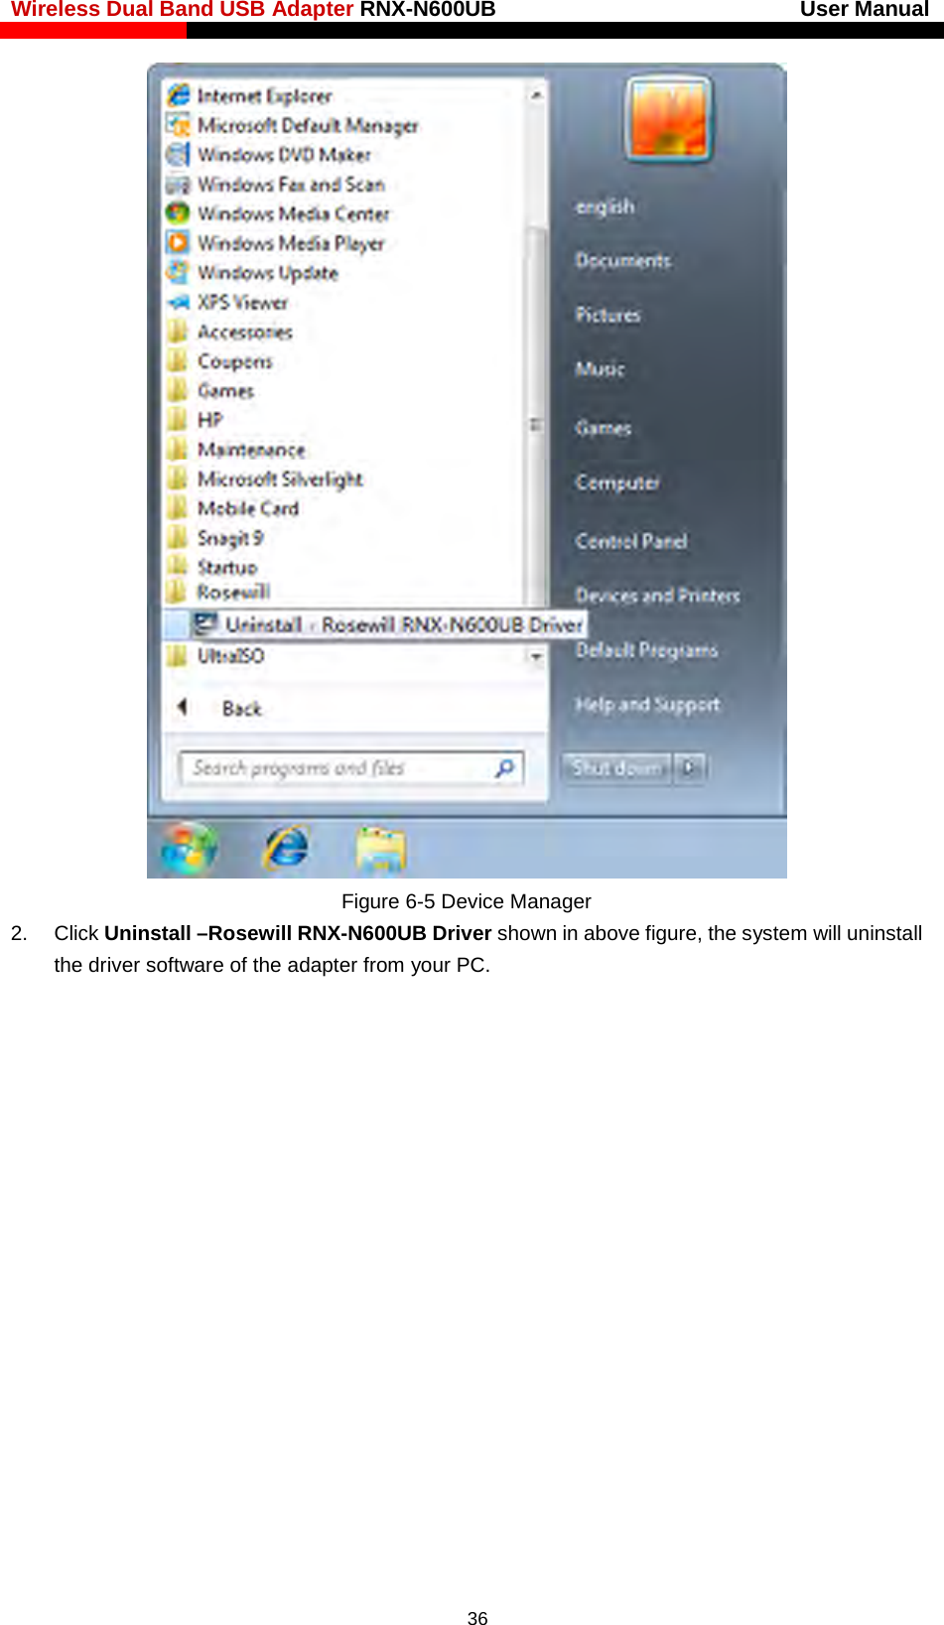Collapse the Rosewill folder

click(233, 592)
